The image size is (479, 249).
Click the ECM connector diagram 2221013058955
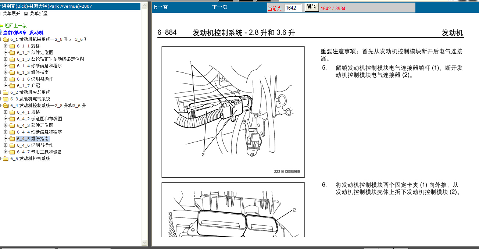[x=233, y=112]
